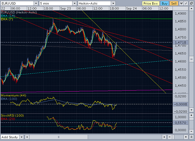Click the plus icon above the vertical zoom slider
The image size is (195, 141).
[x=191, y=115]
